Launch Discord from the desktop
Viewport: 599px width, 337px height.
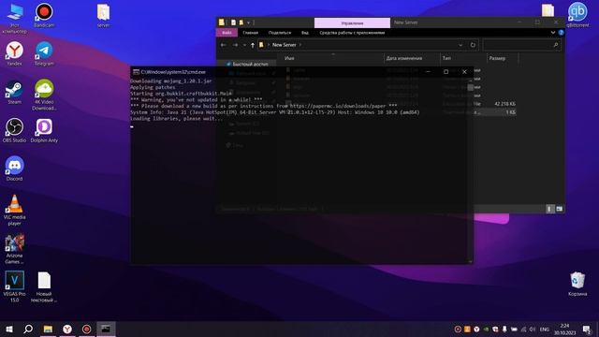pyautogui.click(x=15, y=168)
